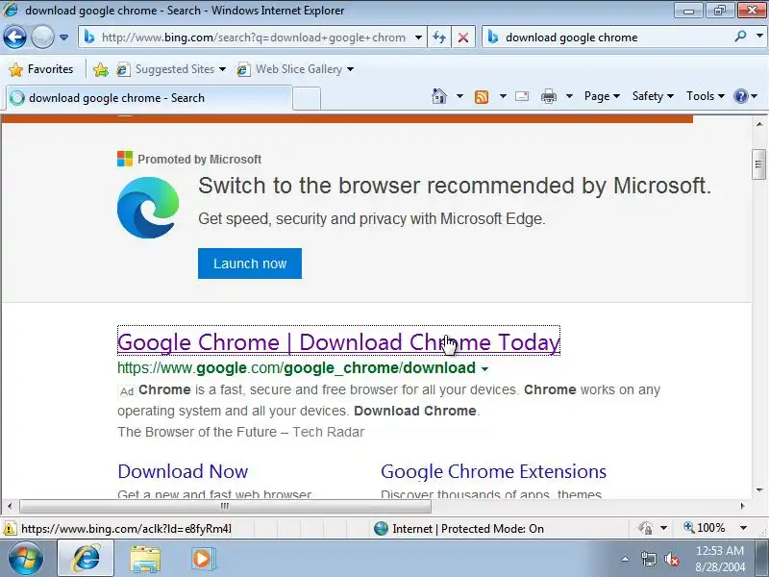Image resolution: width=769 pixels, height=577 pixels.
Task: Click the vertical scrollbar down arrow
Action: (x=758, y=490)
